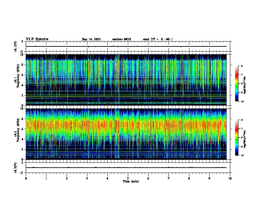Image resolution: width=259 pixels, height=200 pixels.
Task: Click the "station=MOS" header label
Action: point(122,39)
